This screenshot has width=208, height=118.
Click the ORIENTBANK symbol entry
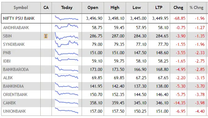pyautogui.click(x=15, y=94)
